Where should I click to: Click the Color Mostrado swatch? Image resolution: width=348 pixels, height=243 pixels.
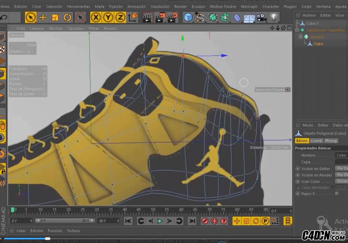click(340, 187)
